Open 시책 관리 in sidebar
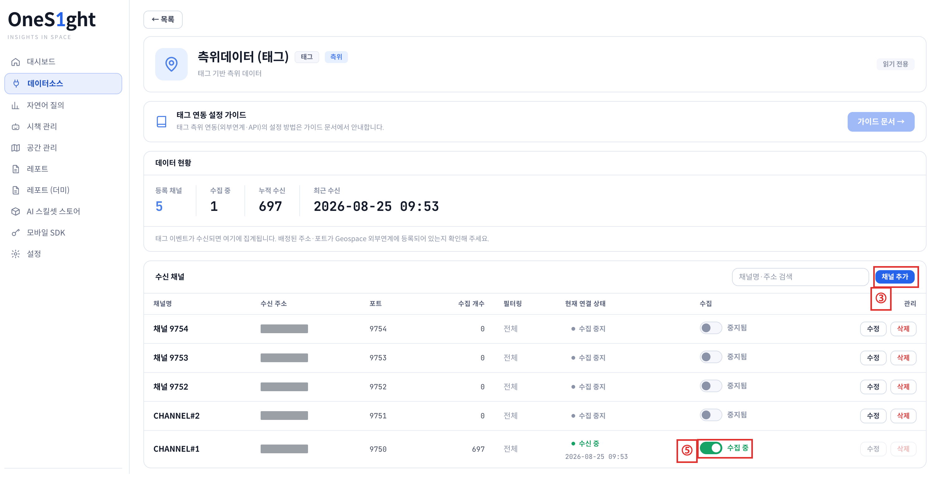939x501 pixels. (x=63, y=127)
